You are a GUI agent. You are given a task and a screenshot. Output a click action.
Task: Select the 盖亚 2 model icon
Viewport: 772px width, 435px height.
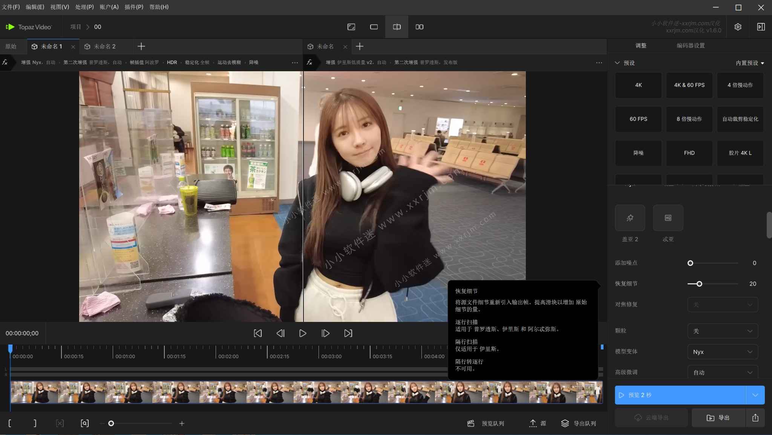click(x=630, y=218)
